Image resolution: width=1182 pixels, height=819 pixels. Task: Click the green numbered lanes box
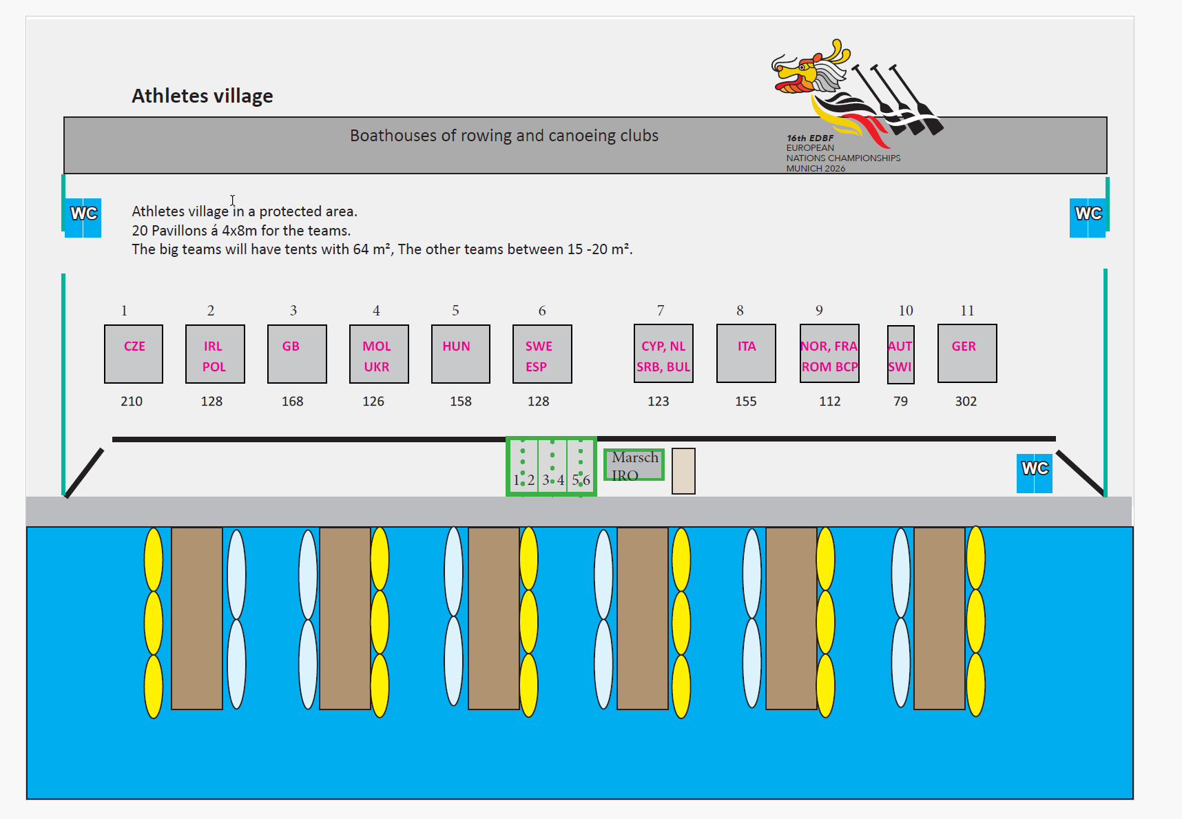click(x=551, y=466)
